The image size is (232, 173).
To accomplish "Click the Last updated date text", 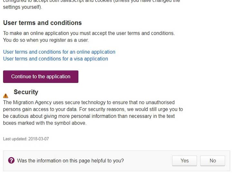I will 26,139.
